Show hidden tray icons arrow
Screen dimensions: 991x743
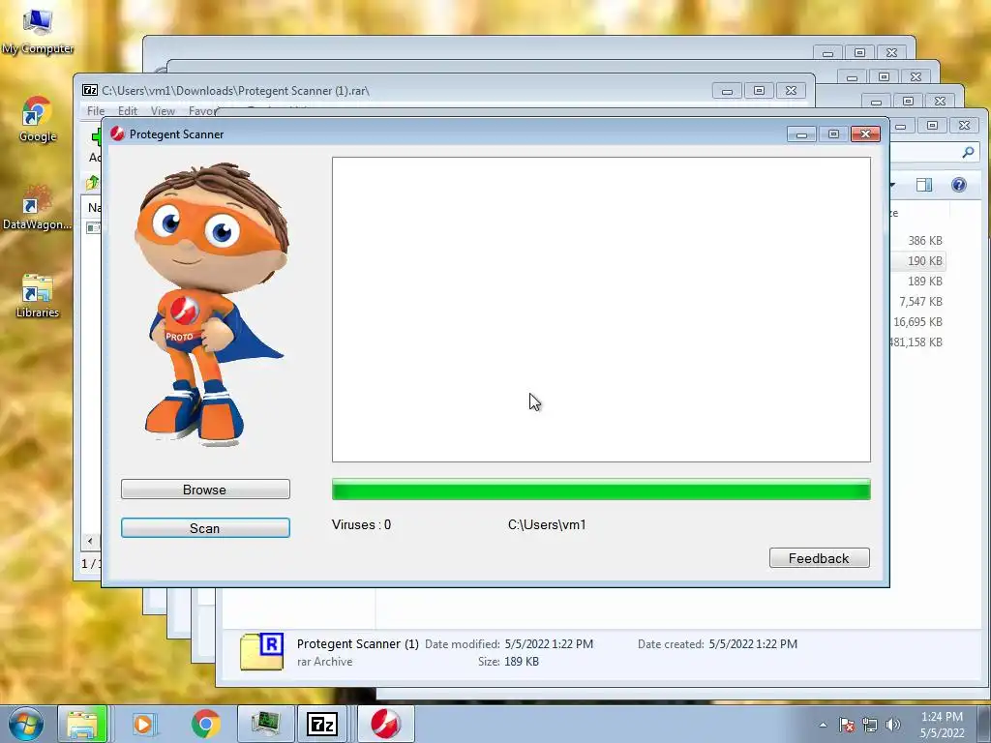point(823,725)
